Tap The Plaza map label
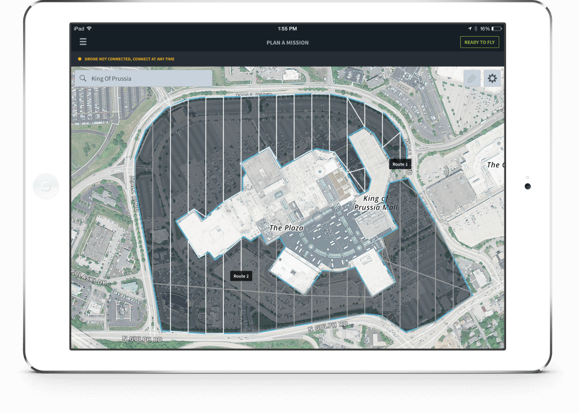Screen dimensions: 579x413 (286, 228)
